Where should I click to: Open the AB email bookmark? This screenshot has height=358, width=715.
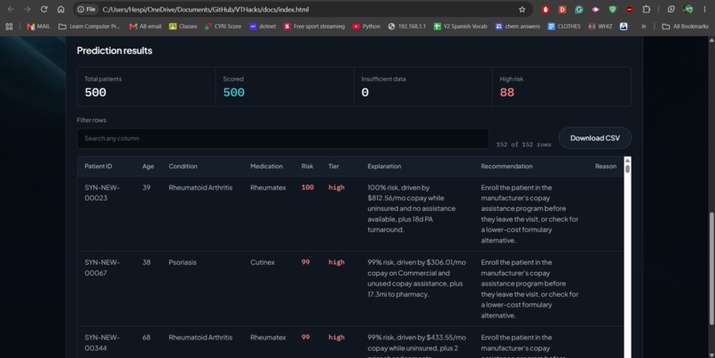point(145,27)
